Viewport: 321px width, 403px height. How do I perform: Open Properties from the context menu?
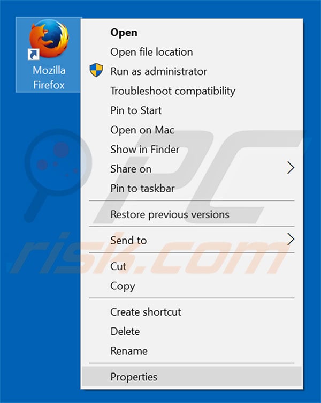[x=192, y=377]
